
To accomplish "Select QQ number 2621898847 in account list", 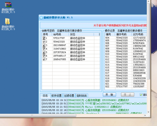I will tap(60, 45).
